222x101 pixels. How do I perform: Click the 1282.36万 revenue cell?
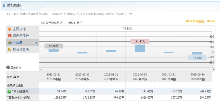pyautogui.click(x=54, y=97)
